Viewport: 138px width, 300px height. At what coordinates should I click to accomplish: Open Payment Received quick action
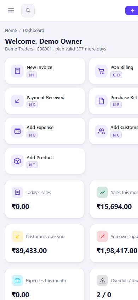point(45,101)
